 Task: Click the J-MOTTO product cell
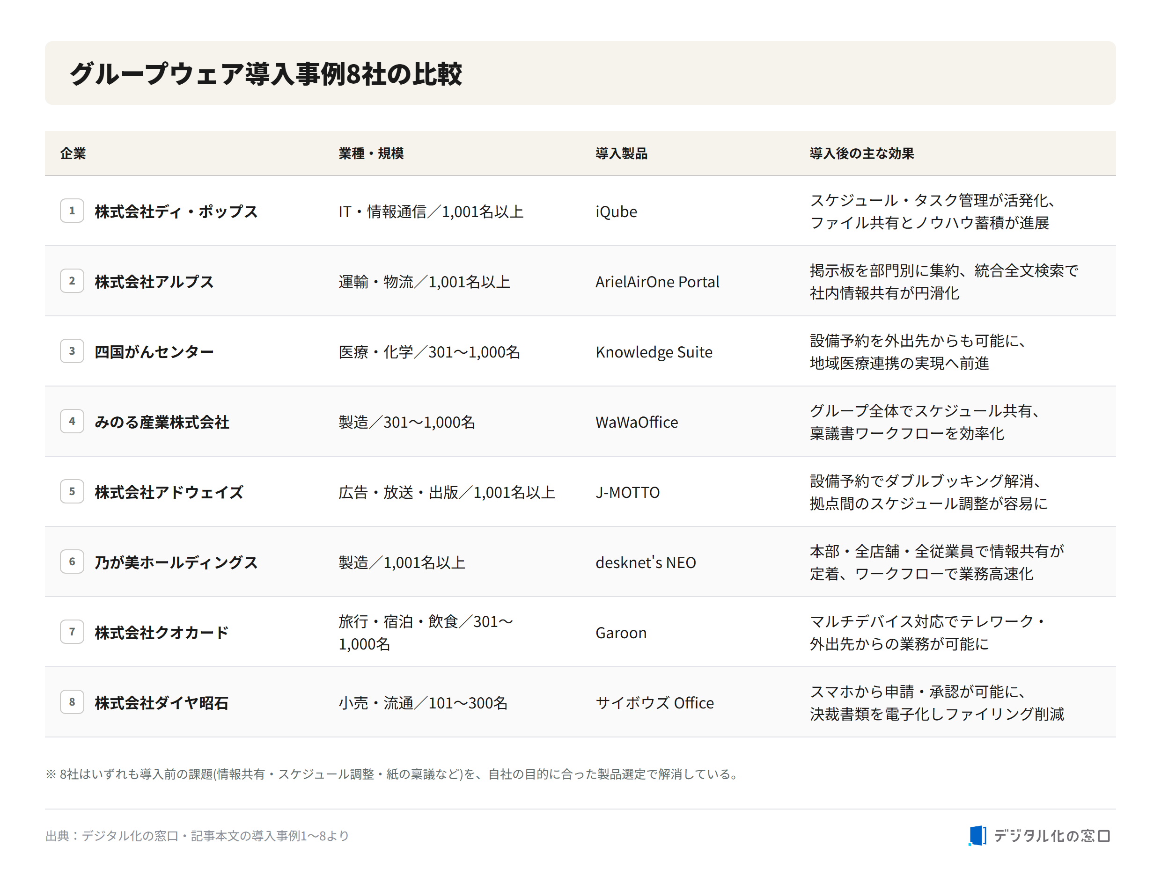[627, 492]
